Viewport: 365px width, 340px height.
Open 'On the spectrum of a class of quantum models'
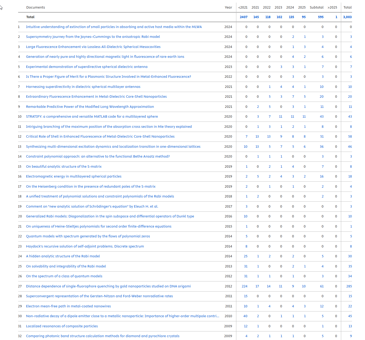(64, 276)
